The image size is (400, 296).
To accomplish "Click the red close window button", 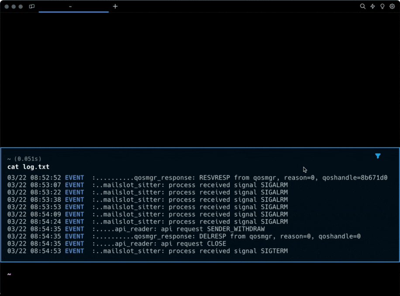I will pos(7,7).
